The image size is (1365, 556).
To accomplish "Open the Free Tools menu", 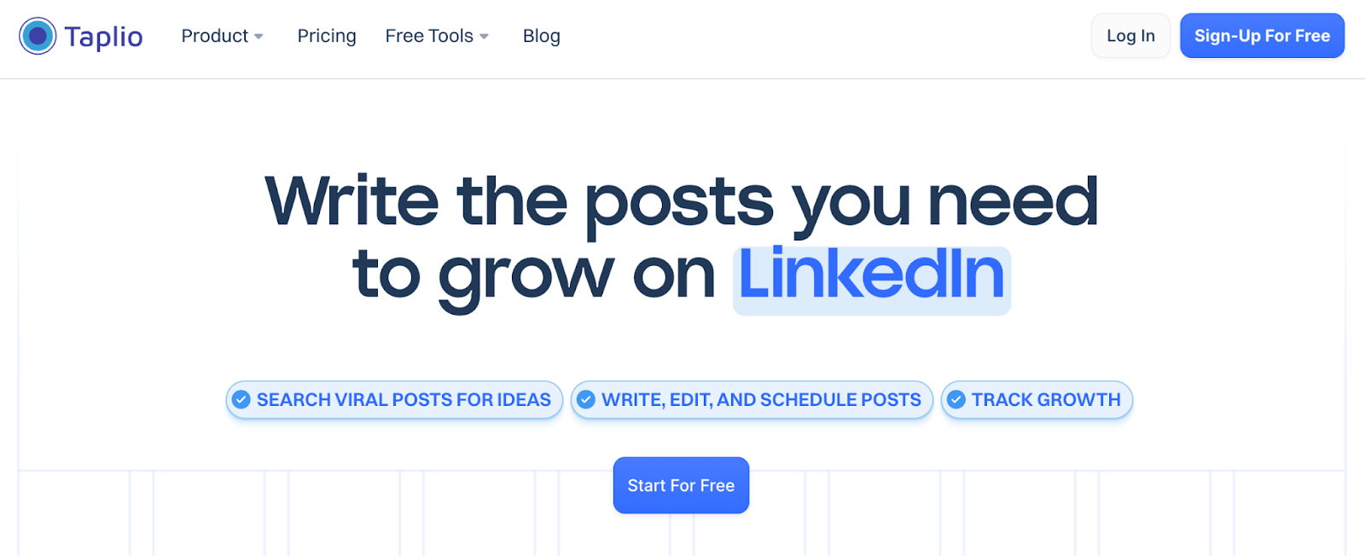I will (429, 36).
